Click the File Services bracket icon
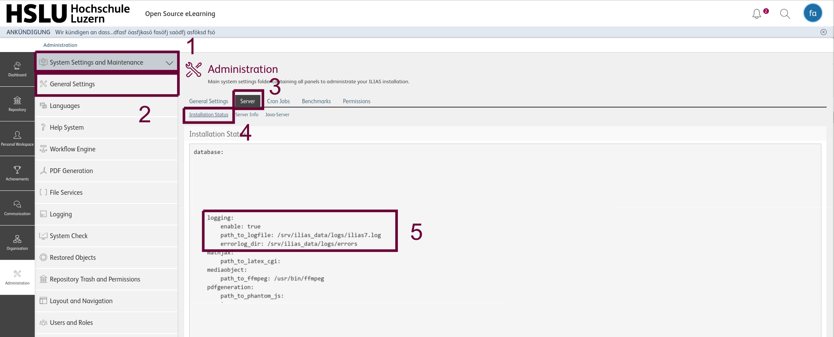Image resolution: width=834 pixels, height=337 pixels. click(43, 192)
